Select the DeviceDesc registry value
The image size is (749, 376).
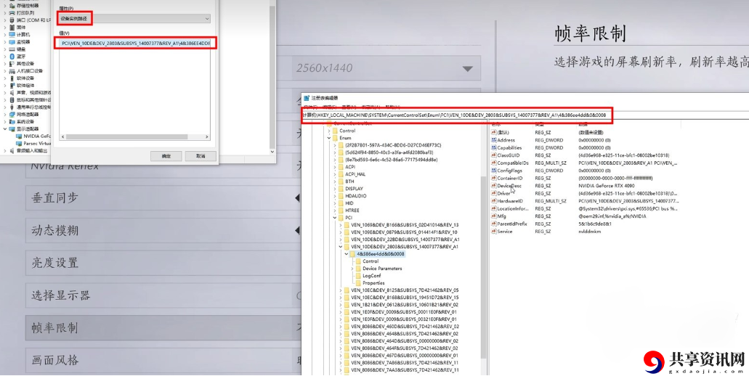pyautogui.click(x=509, y=186)
